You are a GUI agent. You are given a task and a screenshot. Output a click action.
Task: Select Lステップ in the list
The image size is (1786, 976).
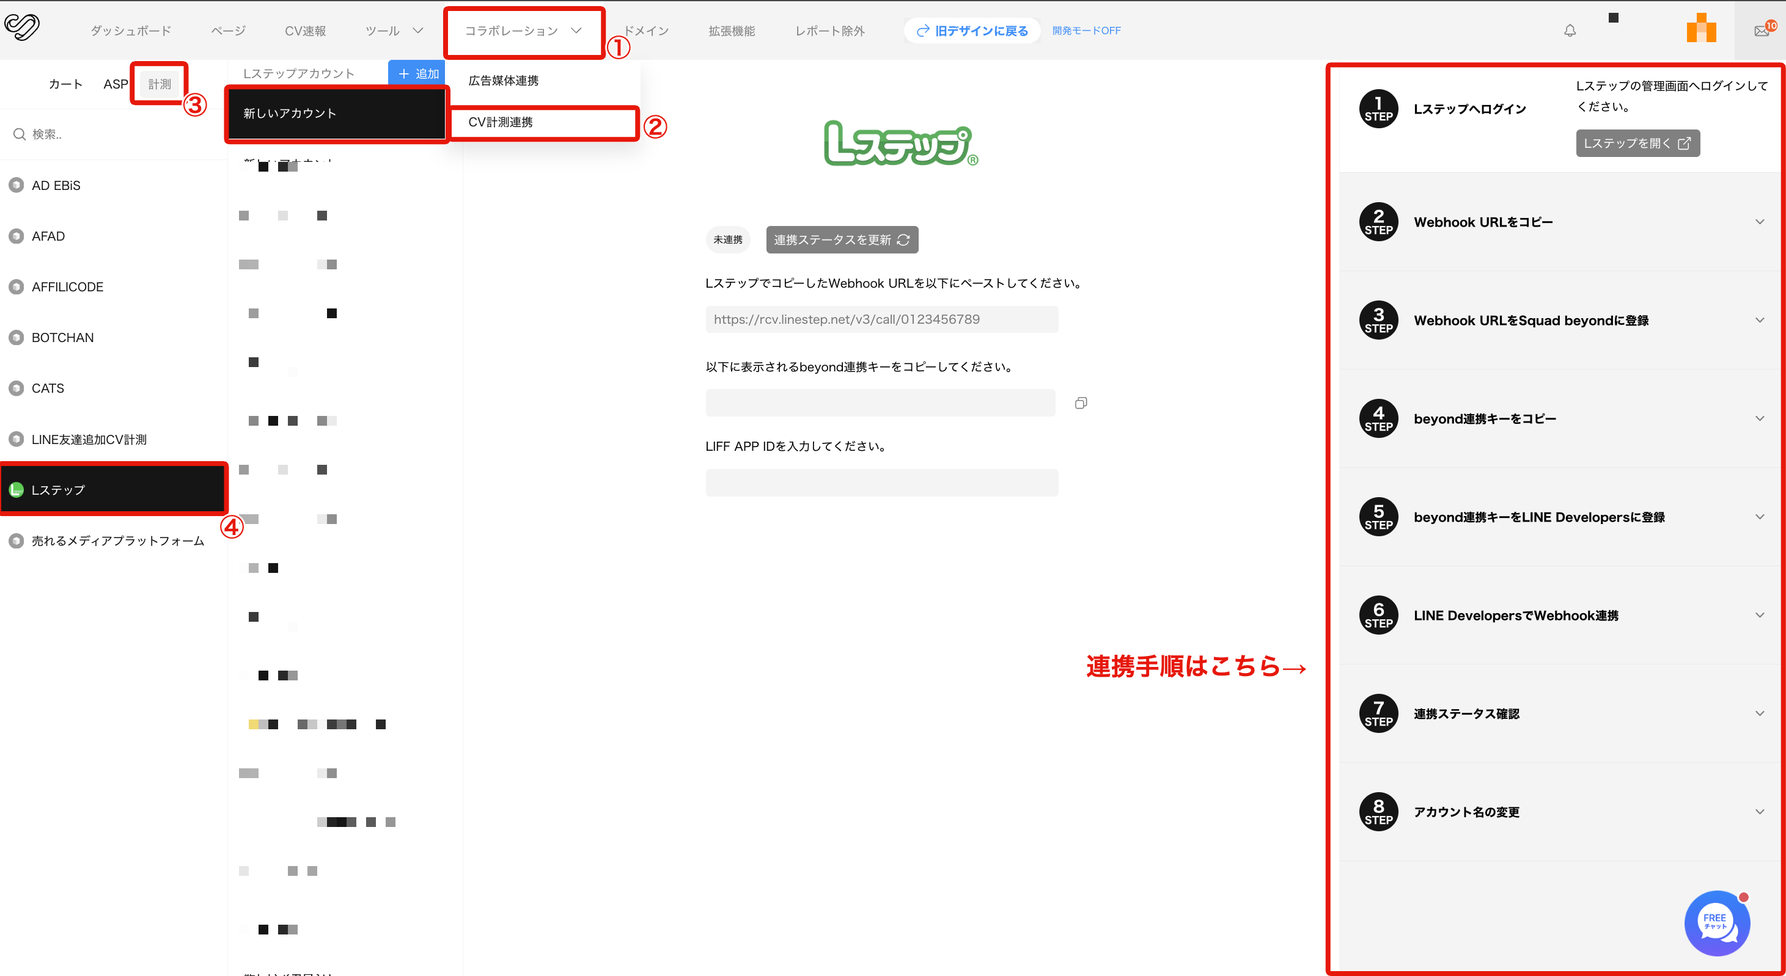pos(114,490)
